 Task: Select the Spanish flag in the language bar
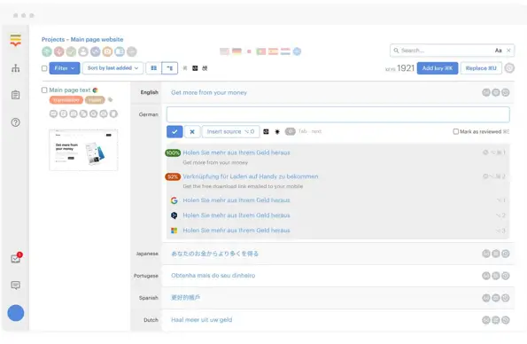click(274, 51)
